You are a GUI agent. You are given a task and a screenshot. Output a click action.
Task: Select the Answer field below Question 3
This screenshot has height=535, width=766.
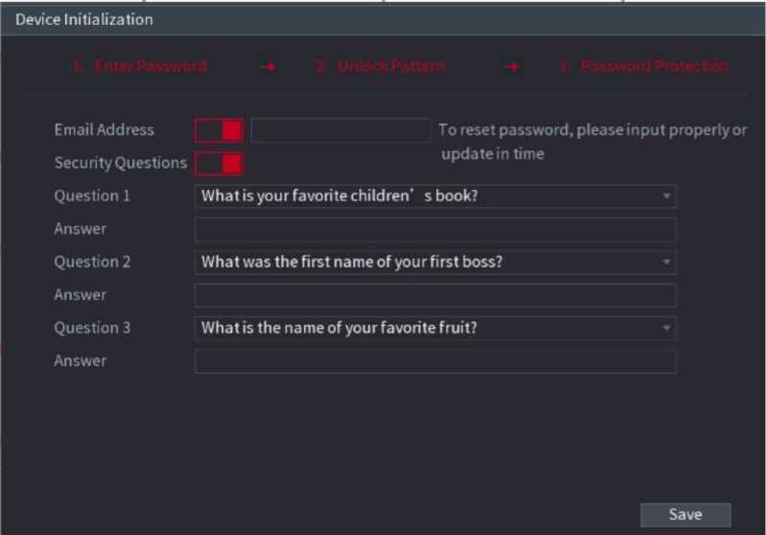click(x=435, y=361)
